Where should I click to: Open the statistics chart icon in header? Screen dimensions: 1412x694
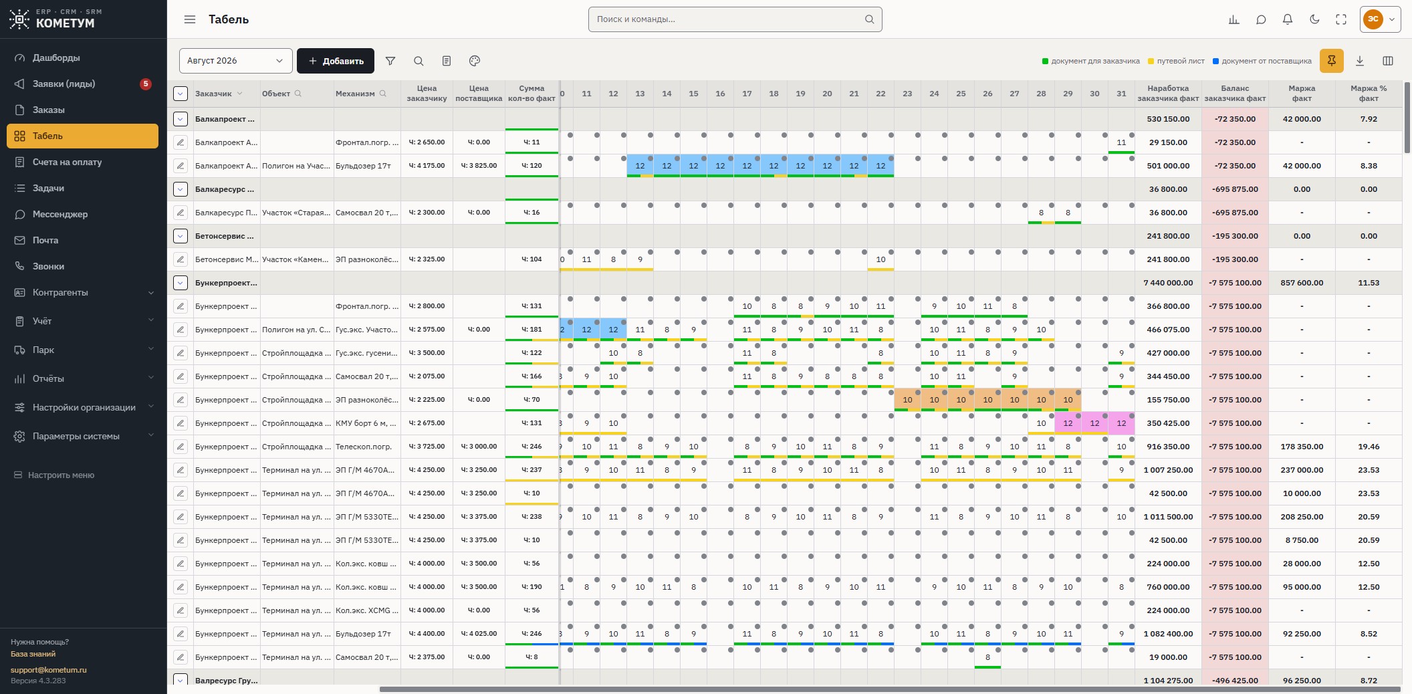pyautogui.click(x=1234, y=19)
